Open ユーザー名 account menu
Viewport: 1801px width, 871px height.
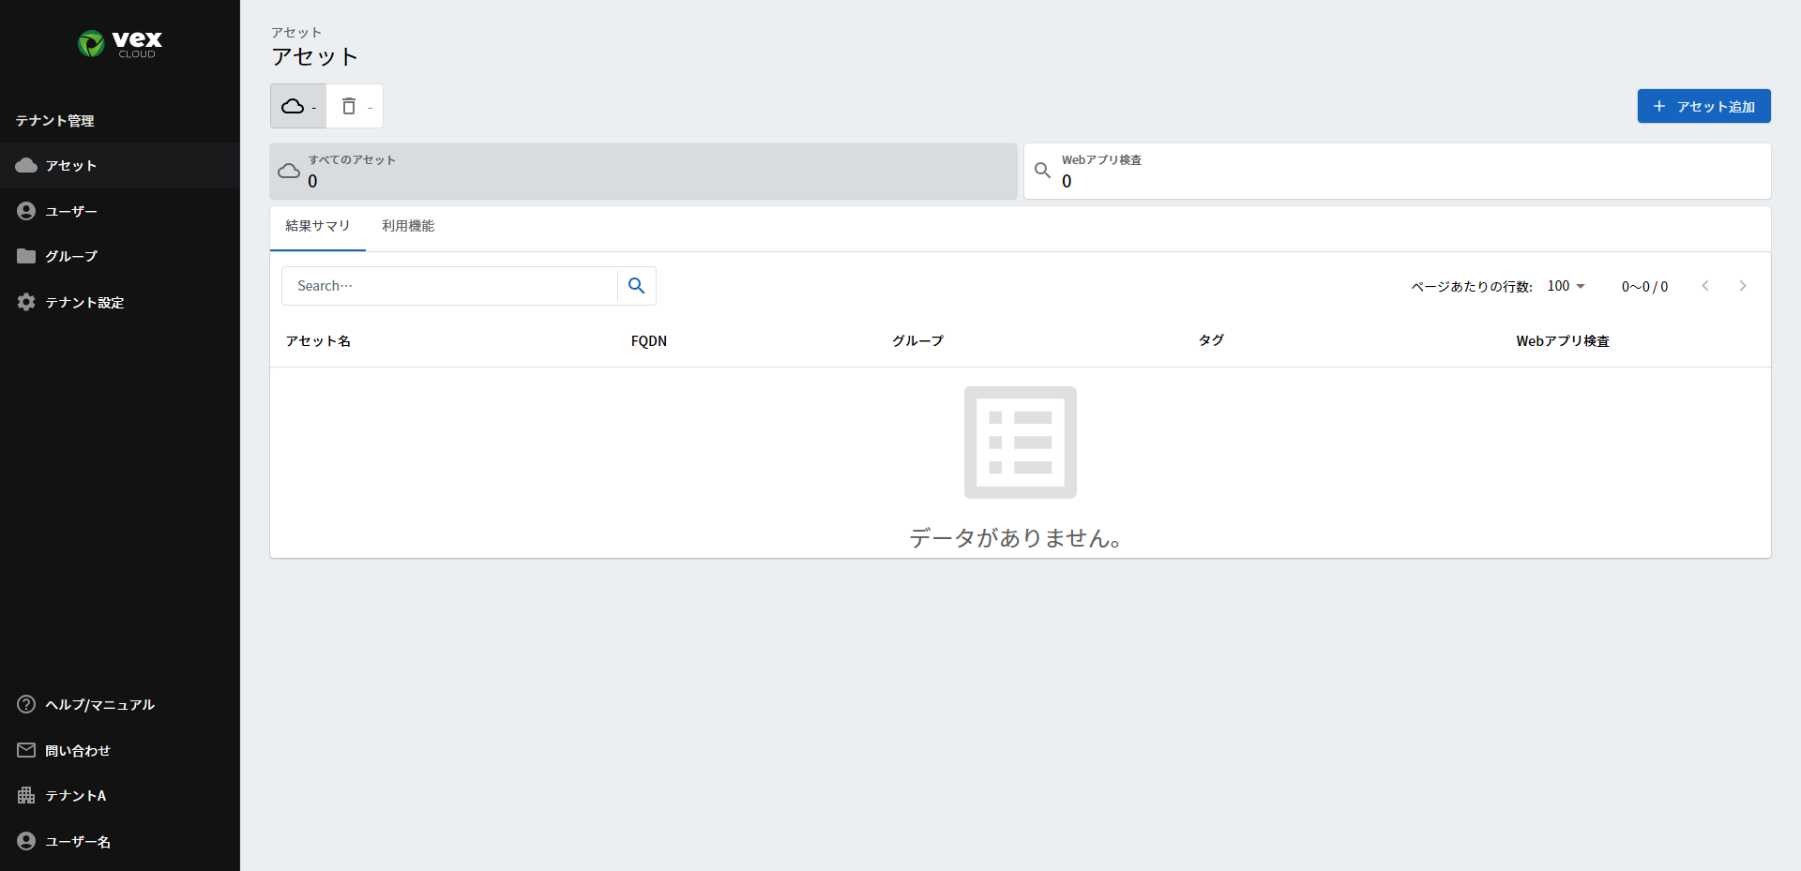[120, 842]
